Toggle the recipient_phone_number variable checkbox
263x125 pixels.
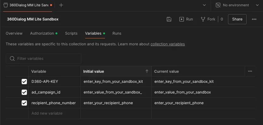coord(24,103)
